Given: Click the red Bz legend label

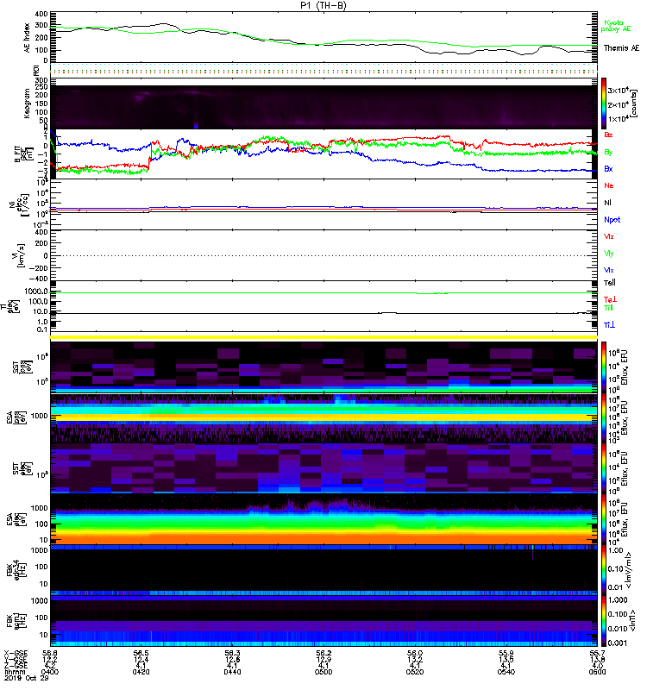Looking at the screenshot, I should 608,135.
